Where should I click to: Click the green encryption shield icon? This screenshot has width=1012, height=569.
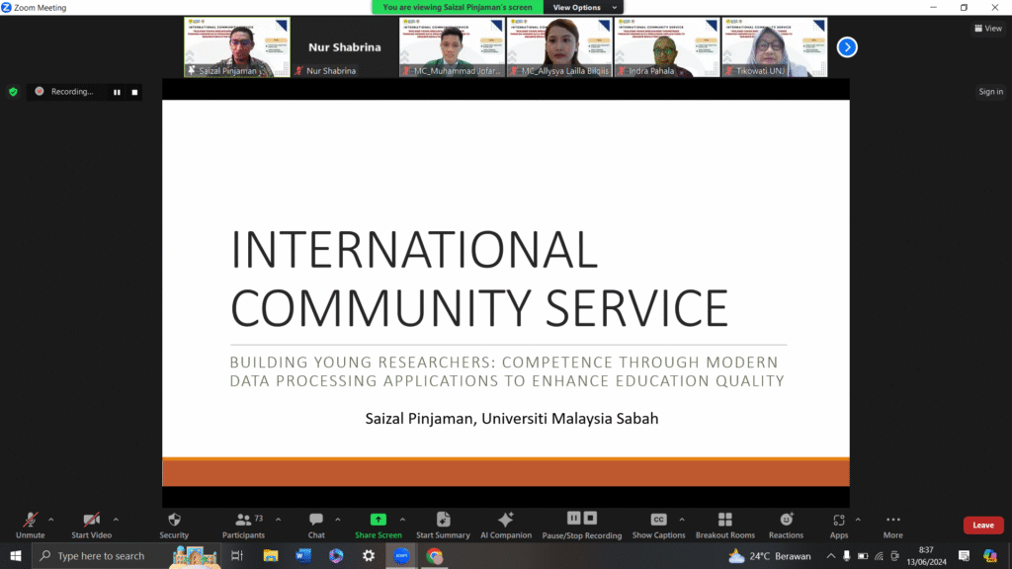click(13, 92)
